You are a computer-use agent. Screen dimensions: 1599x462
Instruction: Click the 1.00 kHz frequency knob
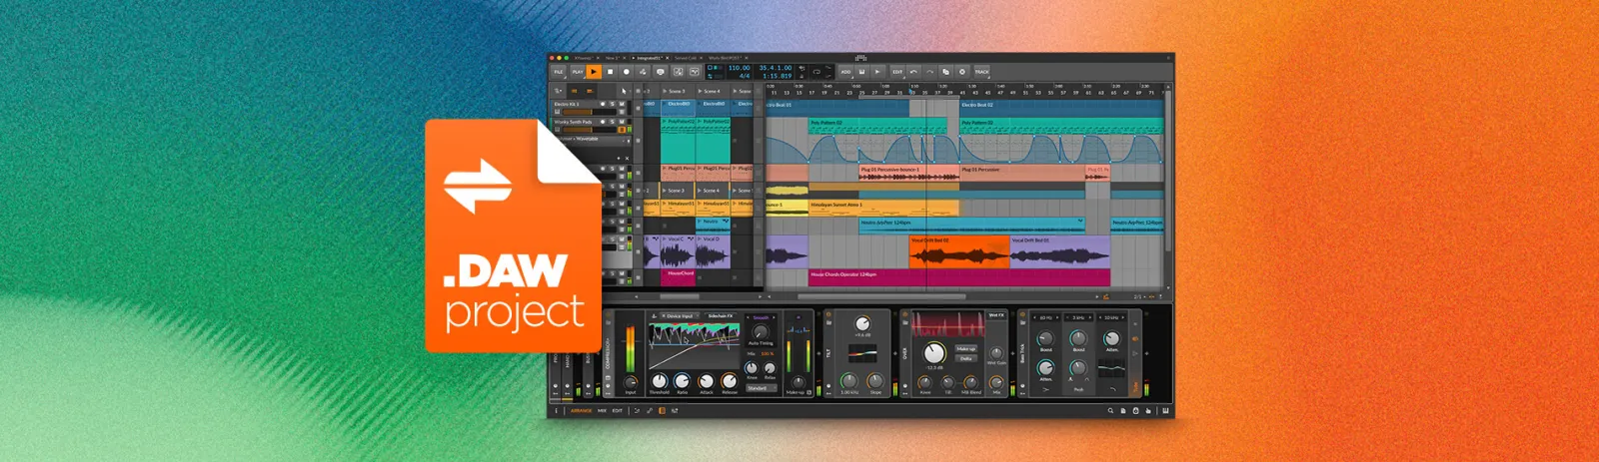click(848, 381)
